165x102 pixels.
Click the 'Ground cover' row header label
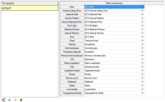(x=72, y=78)
